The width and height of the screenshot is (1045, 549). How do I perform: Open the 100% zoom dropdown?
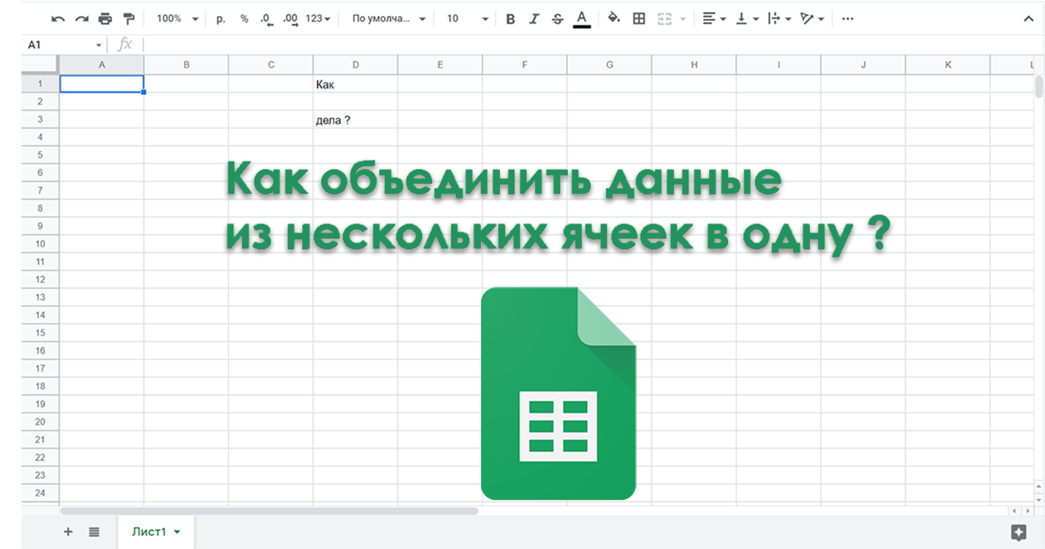[x=177, y=18]
